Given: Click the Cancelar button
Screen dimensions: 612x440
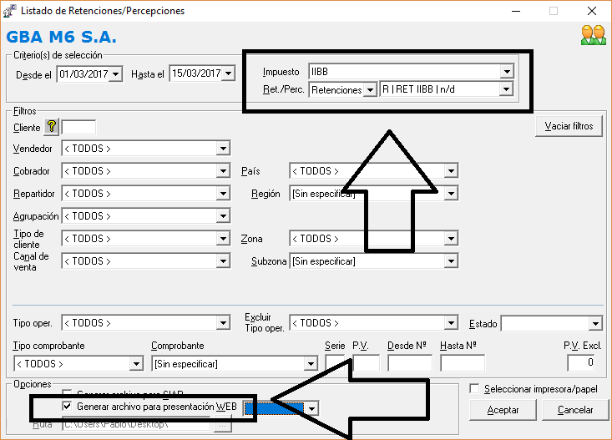Looking at the screenshot, I should coord(574,410).
